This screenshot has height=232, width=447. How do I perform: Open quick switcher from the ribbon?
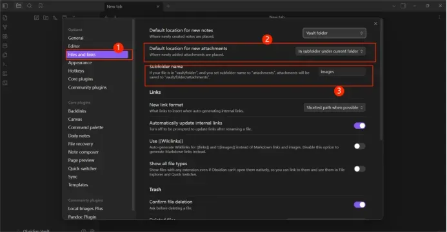5,18
